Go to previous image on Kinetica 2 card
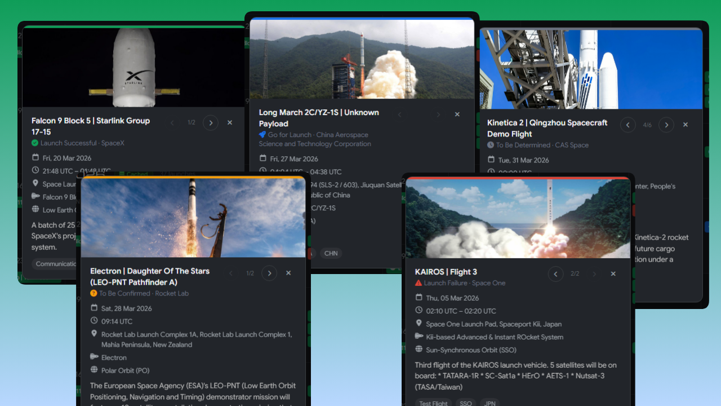This screenshot has height=406, width=721. click(628, 125)
